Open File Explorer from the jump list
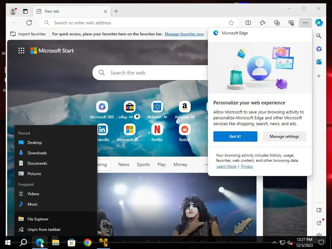The height and width of the screenshot is (249, 332). tap(56, 219)
